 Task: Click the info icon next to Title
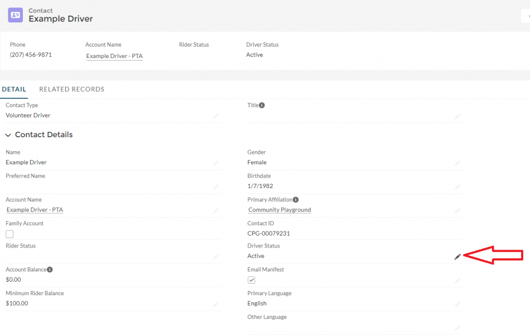262,105
